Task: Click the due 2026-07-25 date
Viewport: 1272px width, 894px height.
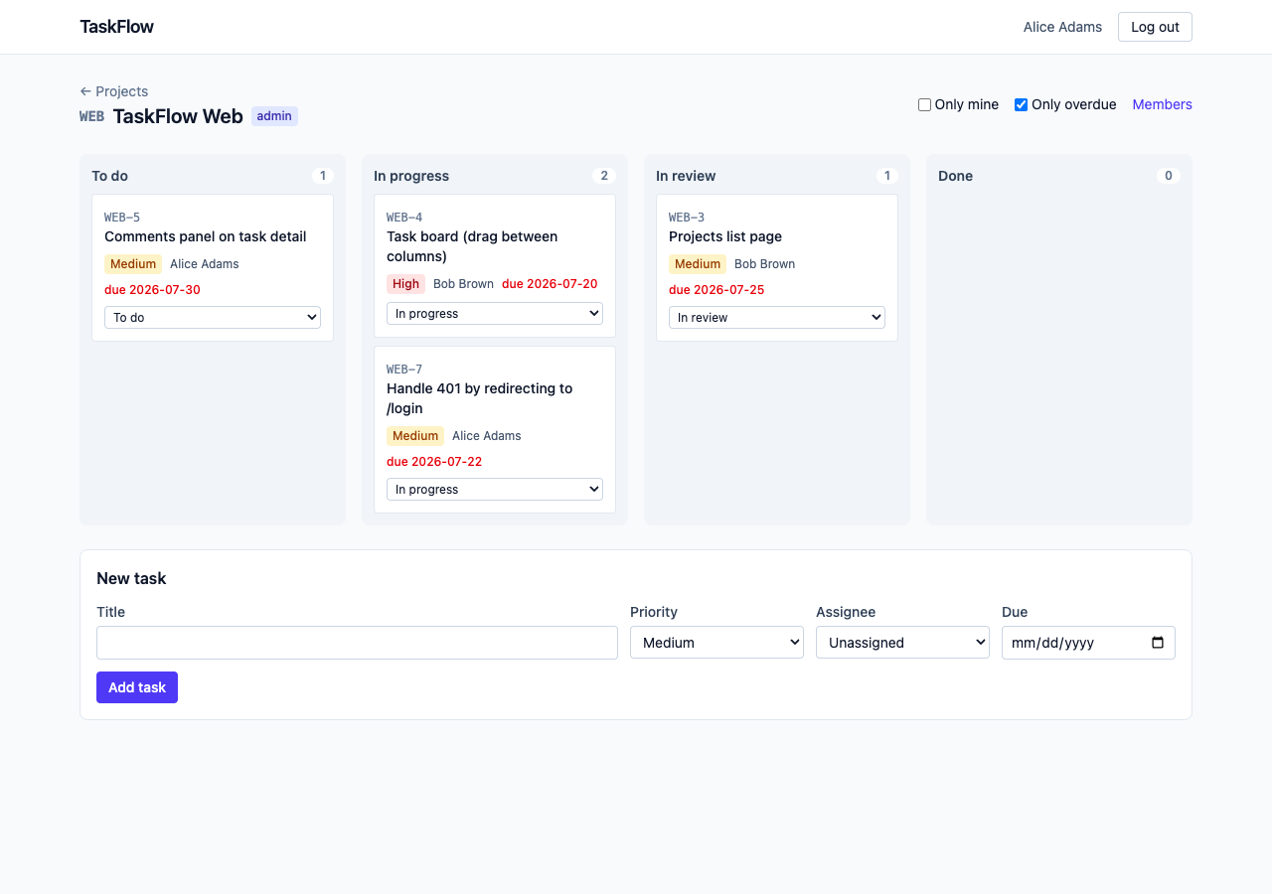Action: click(716, 290)
